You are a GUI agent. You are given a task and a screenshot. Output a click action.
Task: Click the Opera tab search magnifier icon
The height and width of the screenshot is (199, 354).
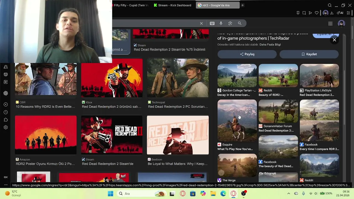click(x=330, y=5)
